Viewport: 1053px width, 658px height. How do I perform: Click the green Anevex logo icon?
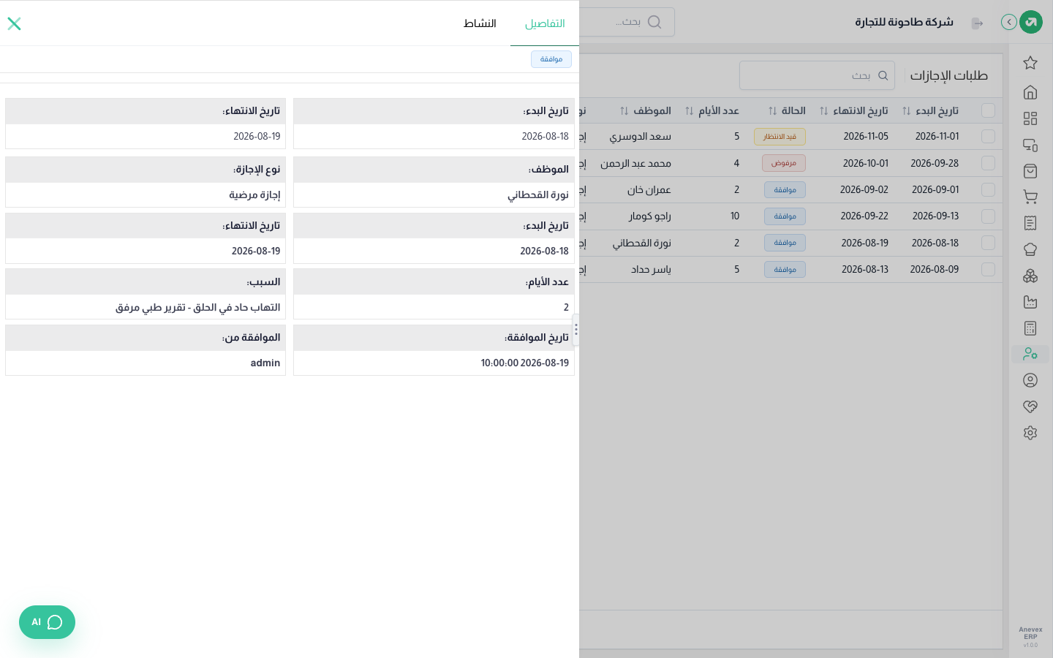1031,22
